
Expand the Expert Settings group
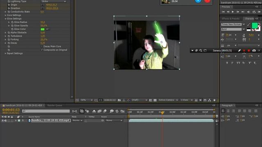[x=5, y=53]
